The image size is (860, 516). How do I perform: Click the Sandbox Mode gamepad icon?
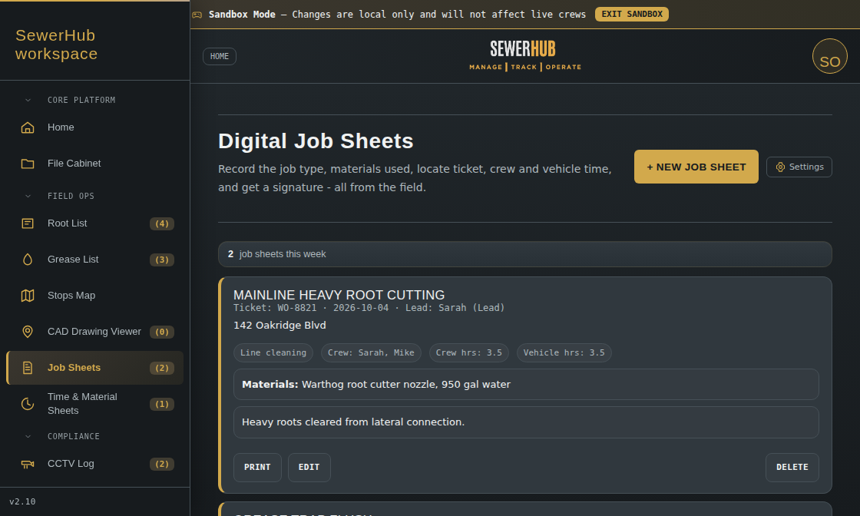tap(197, 15)
